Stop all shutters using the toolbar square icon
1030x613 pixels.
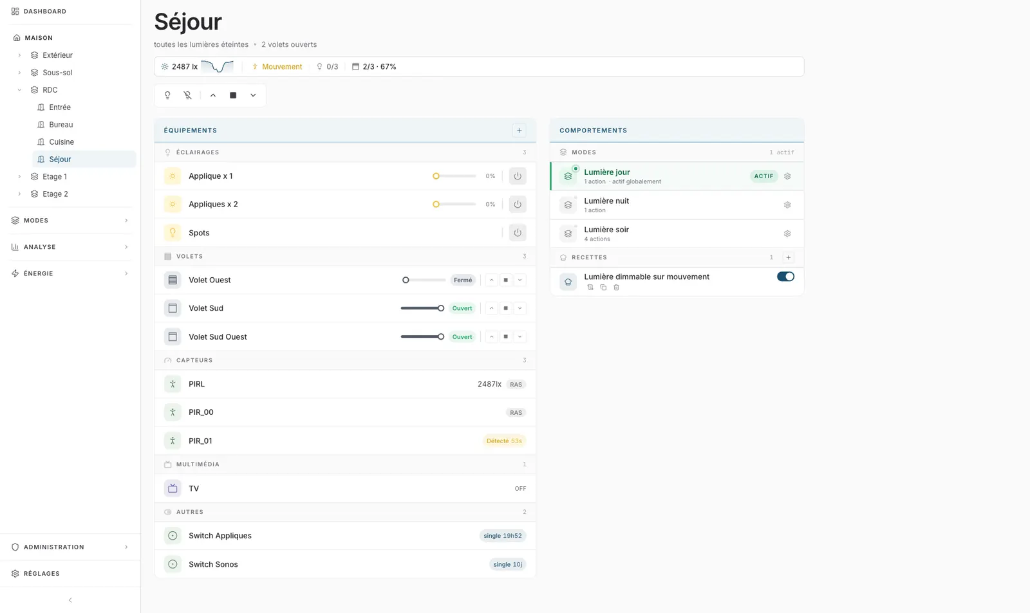233,95
